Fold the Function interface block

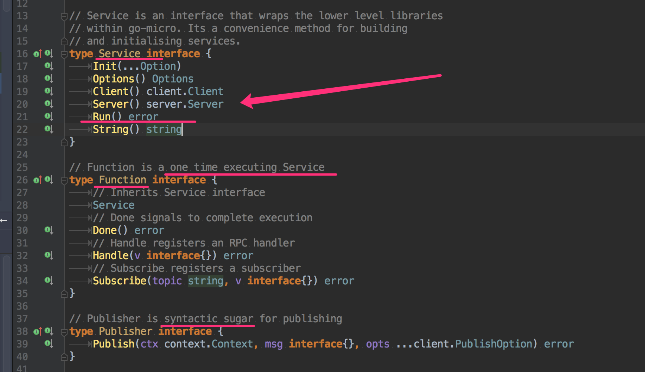tap(64, 180)
